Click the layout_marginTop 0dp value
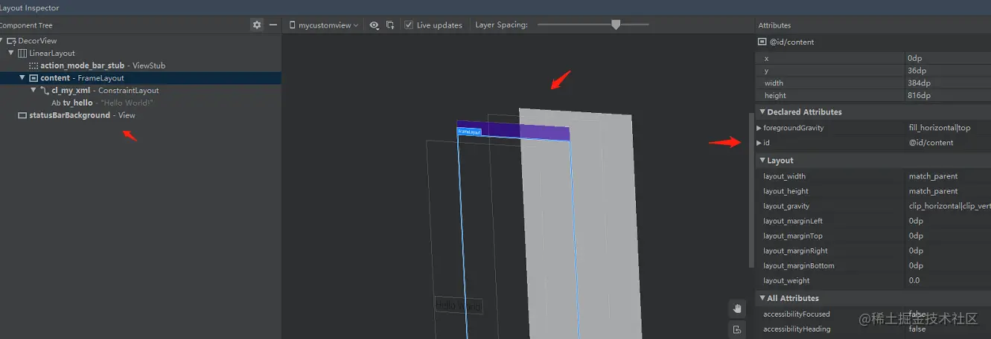The height and width of the screenshot is (339, 991). (916, 236)
